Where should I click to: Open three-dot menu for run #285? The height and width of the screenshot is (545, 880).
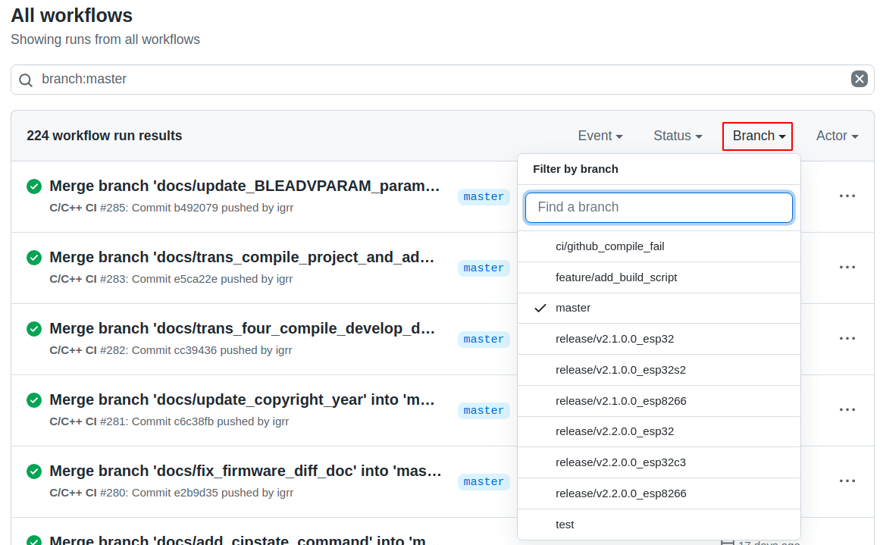(x=847, y=196)
